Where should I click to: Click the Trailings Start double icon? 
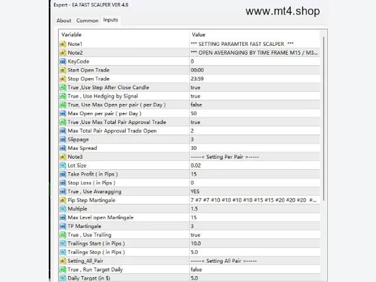63,244
